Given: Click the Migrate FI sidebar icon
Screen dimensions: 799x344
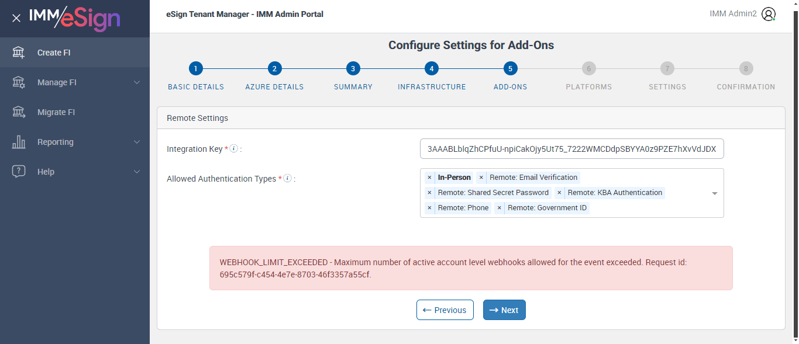Looking at the screenshot, I should pos(19,112).
